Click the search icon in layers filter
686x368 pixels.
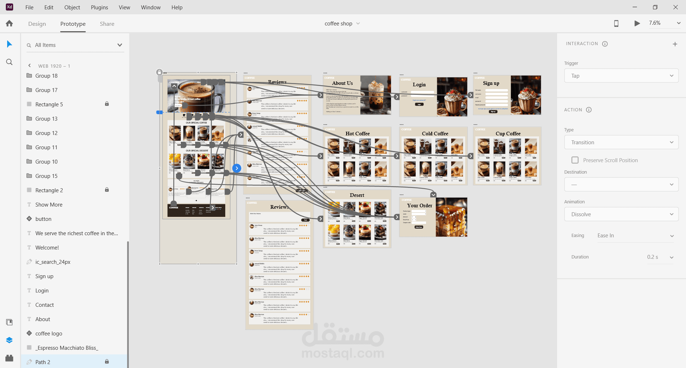point(29,45)
